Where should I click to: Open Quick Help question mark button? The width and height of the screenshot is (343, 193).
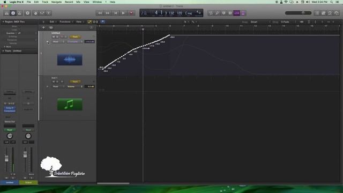(x=27, y=13)
